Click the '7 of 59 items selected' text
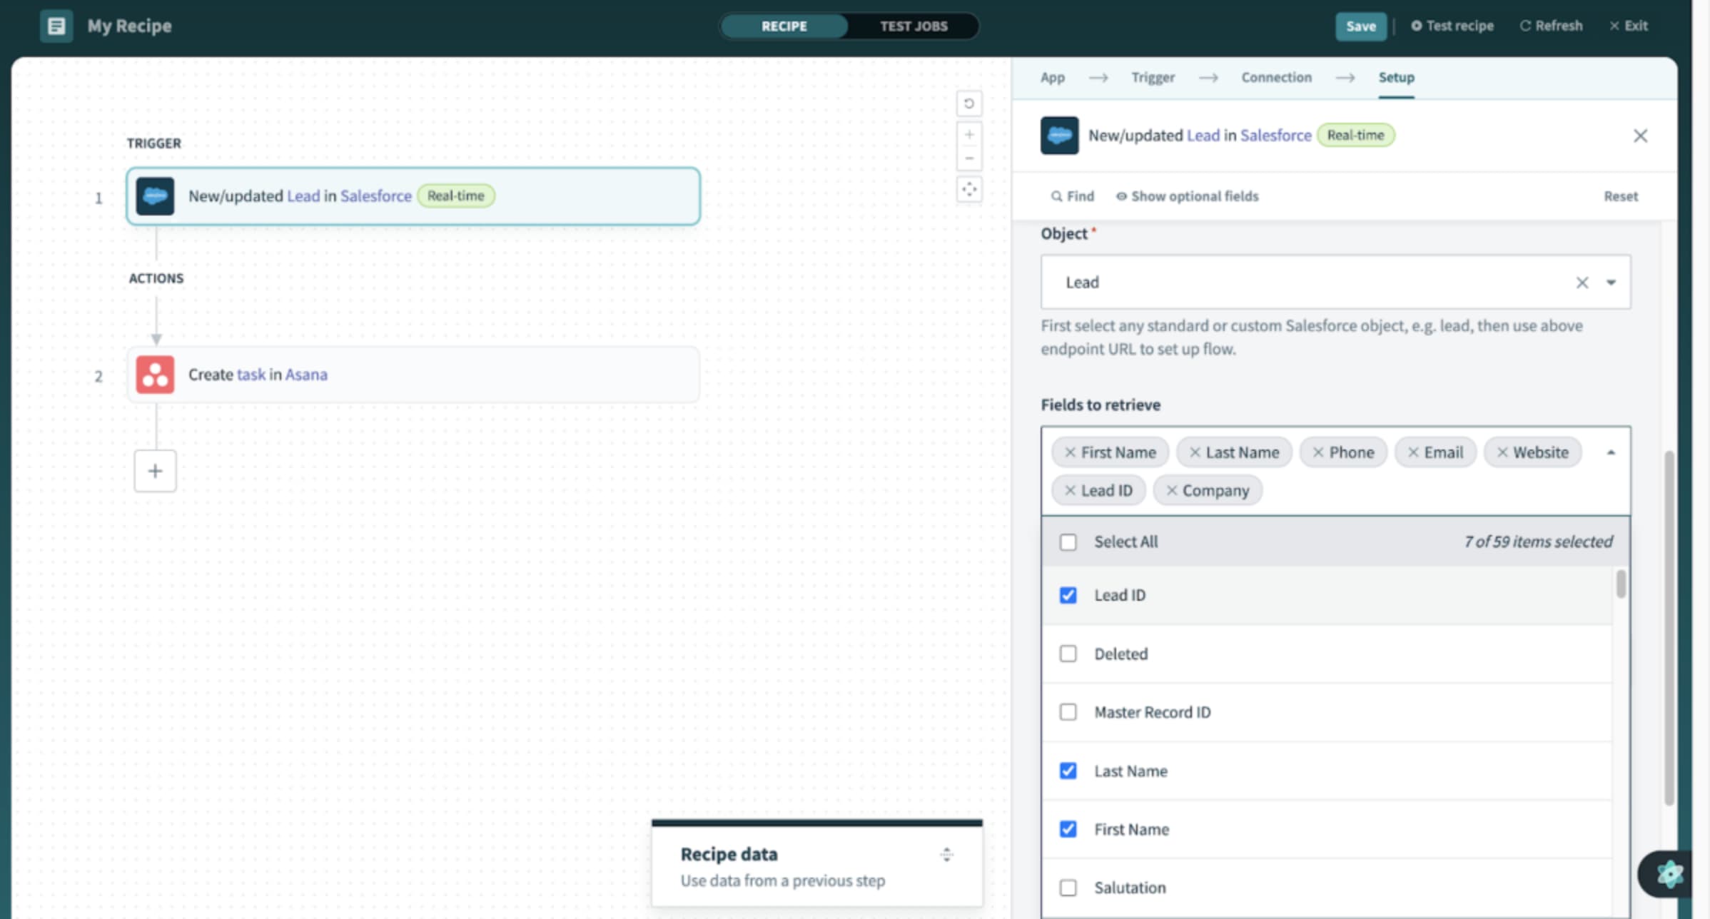The height and width of the screenshot is (919, 1710). 1538,542
